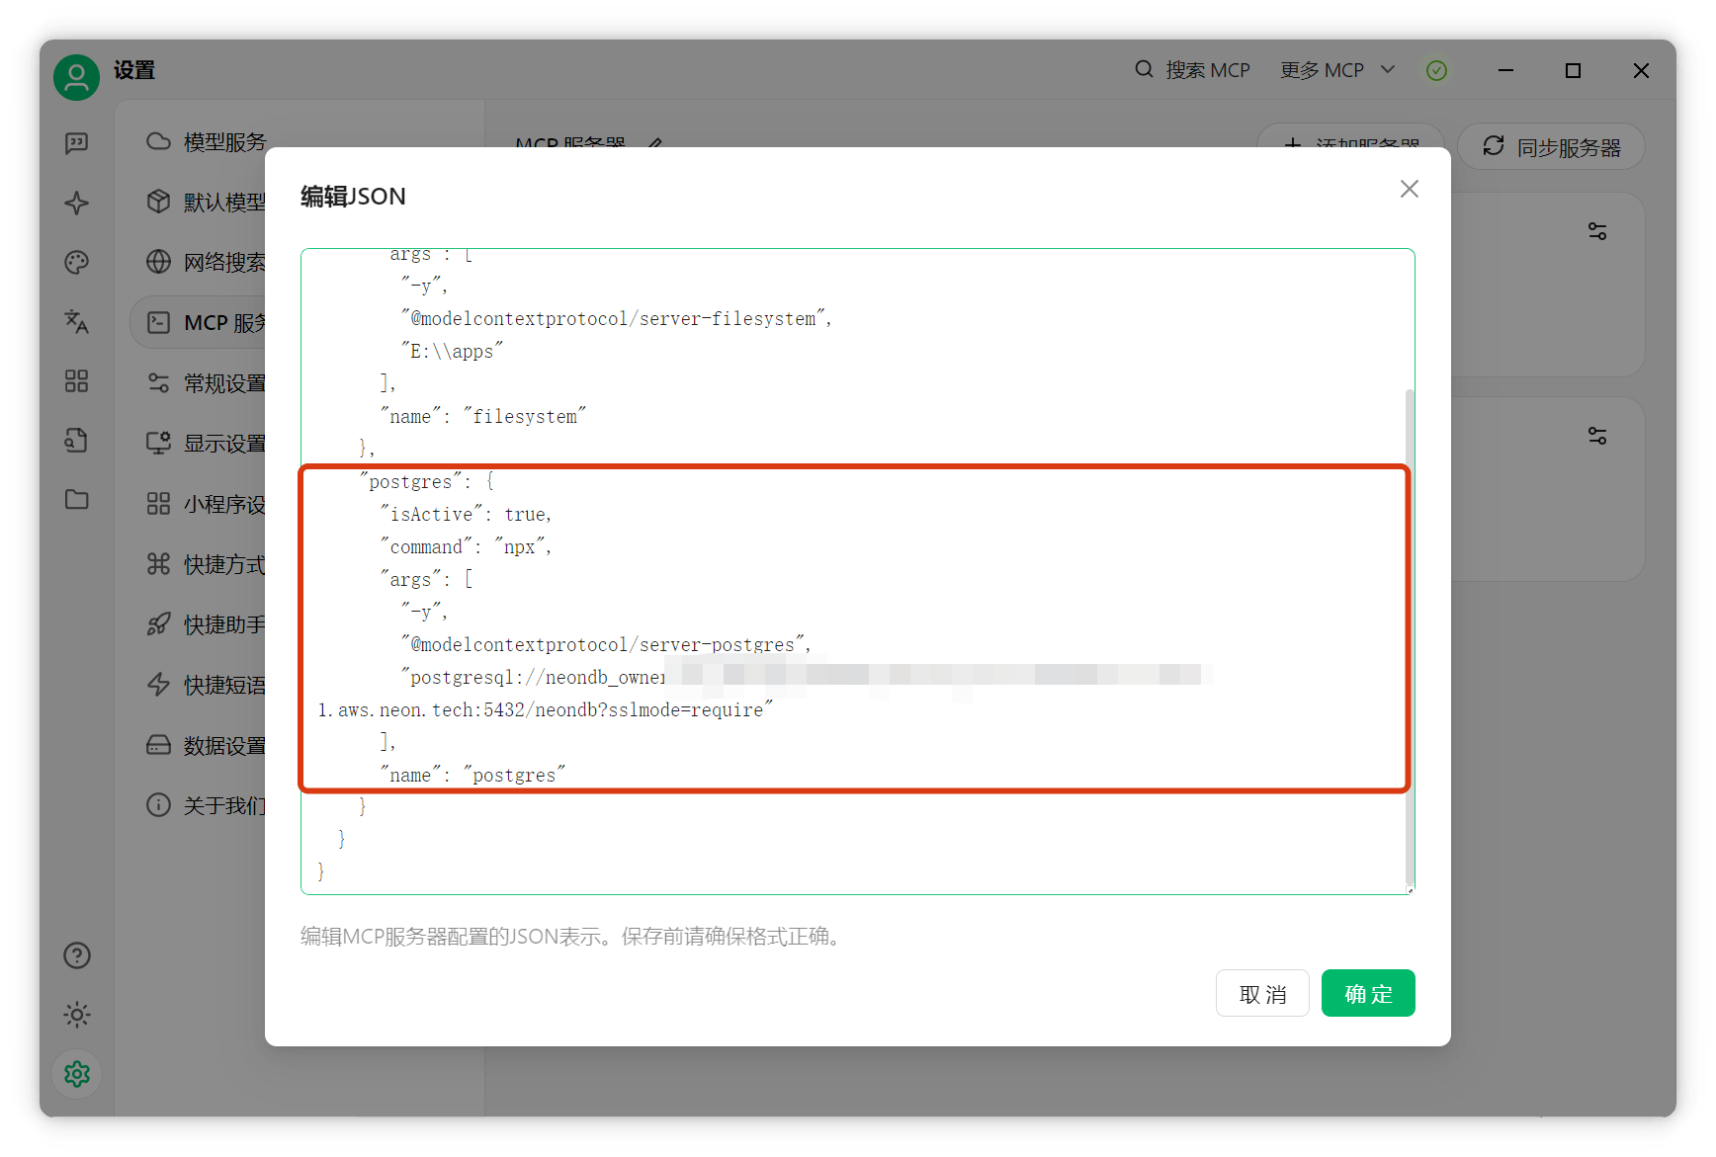Click the 取消 cancel button
This screenshot has width=1716, height=1157.
[x=1262, y=993]
